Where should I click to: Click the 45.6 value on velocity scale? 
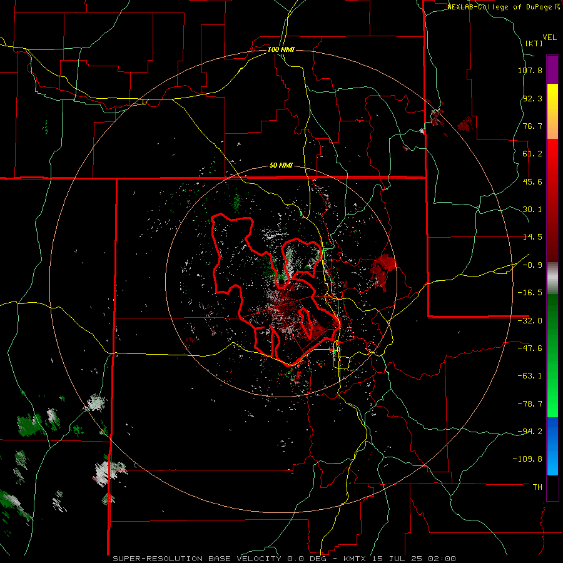pyautogui.click(x=532, y=181)
